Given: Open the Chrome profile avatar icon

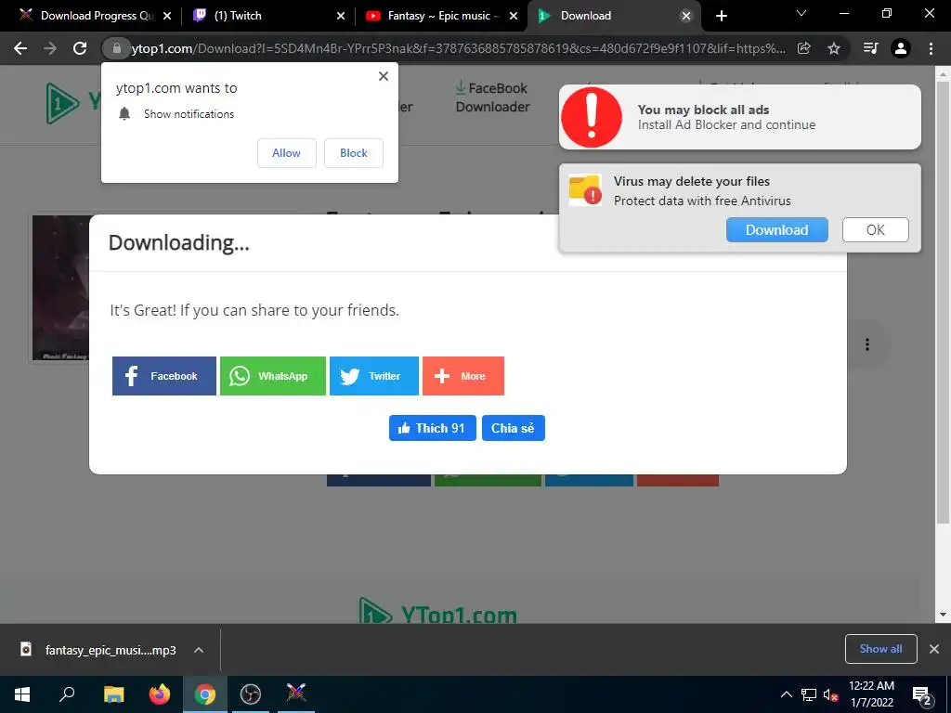Looking at the screenshot, I should click(901, 48).
